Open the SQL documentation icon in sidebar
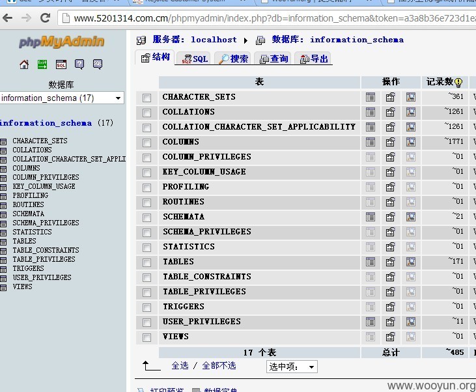Screen dimensions: 476x392 pos(98,64)
